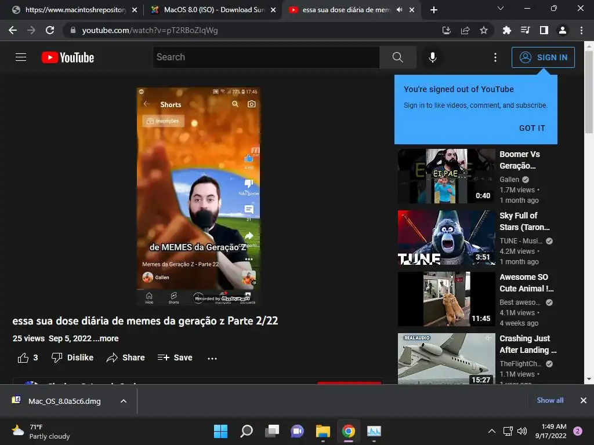Click the search magnifier button

pos(398,57)
